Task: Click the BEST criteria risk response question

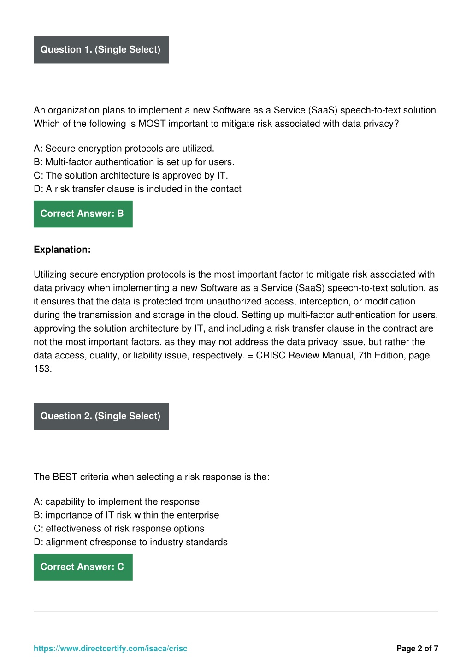Action: point(151,477)
